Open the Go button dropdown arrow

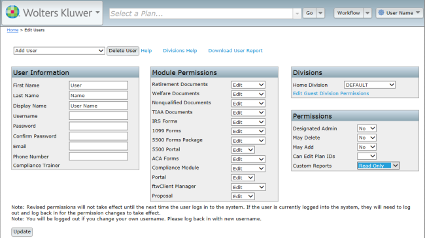(x=320, y=13)
